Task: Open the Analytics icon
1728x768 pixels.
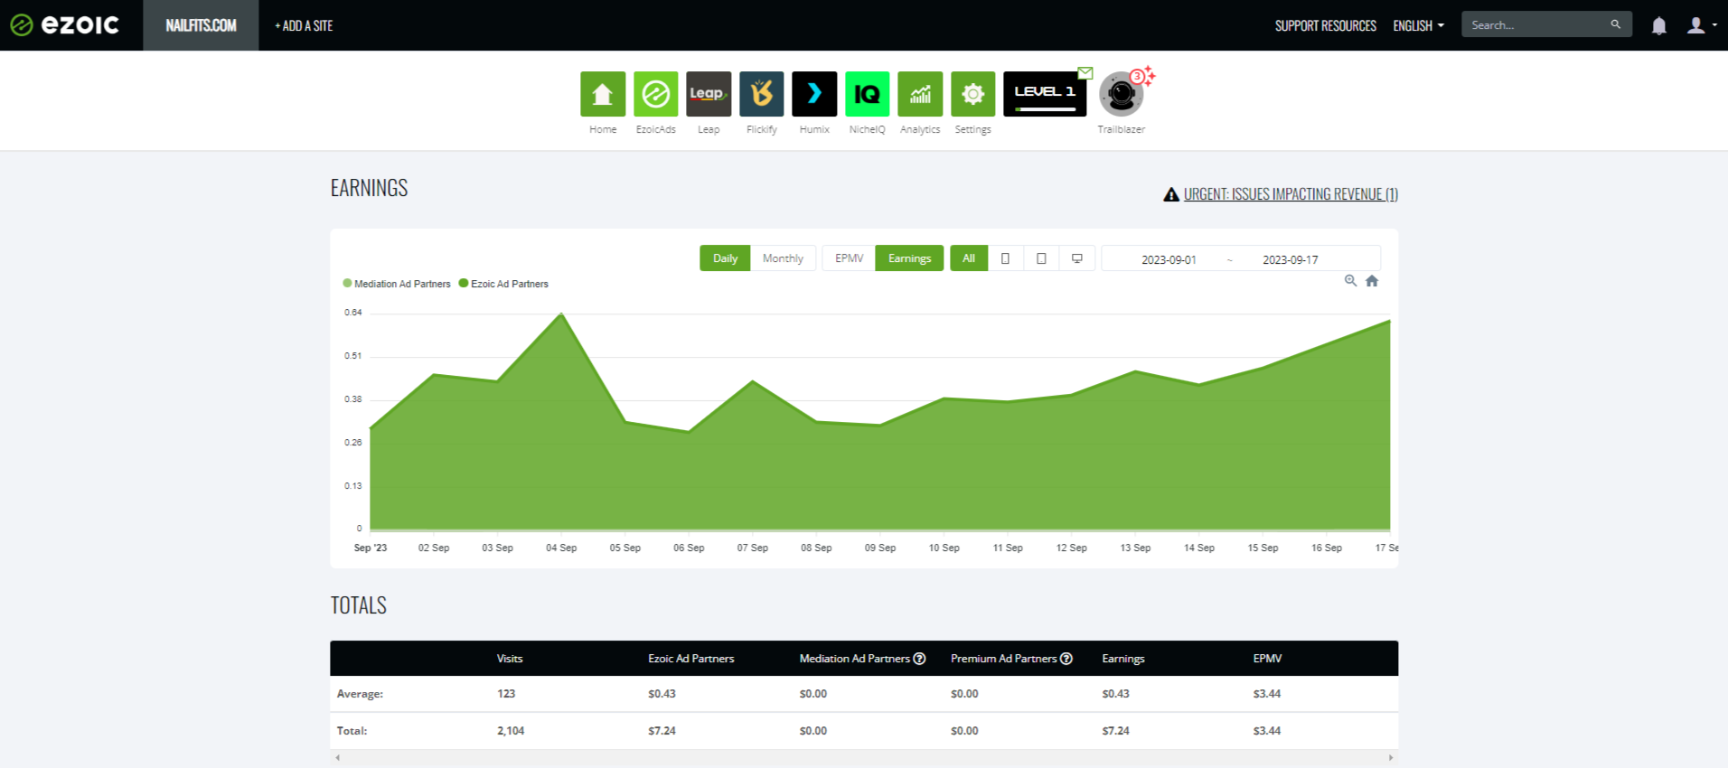Action: (920, 94)
